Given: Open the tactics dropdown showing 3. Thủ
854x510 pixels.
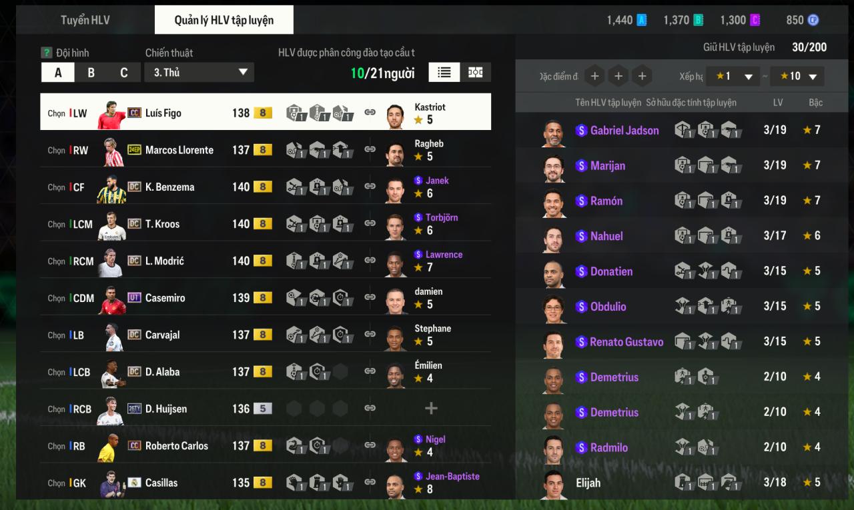Looking at the screenshot, I should tap(199, 73).
